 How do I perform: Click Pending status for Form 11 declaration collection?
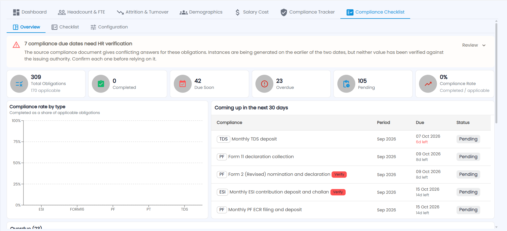[468, 157]
